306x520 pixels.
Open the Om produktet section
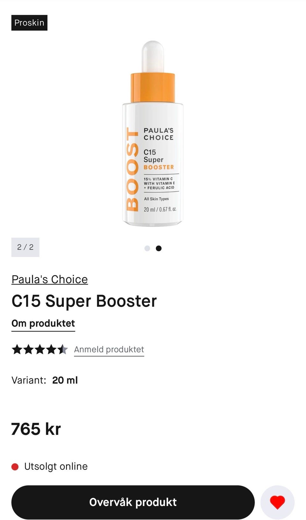(x=43, y=324)
